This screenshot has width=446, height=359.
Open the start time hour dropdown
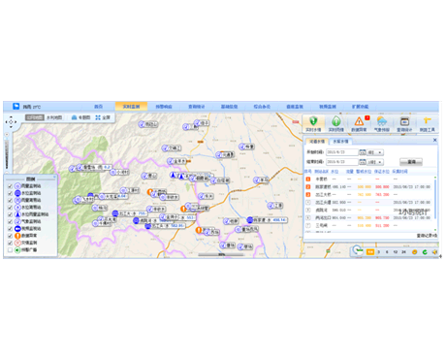375,152
